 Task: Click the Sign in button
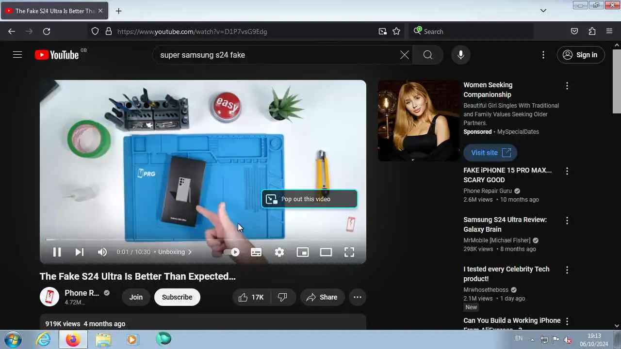point(581,55)
